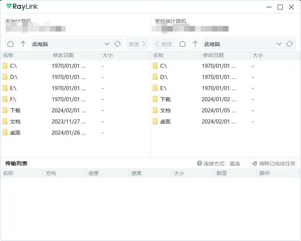Click the refresh icon on the local panel
Screen dimensions: 301x241
(118, 43)
